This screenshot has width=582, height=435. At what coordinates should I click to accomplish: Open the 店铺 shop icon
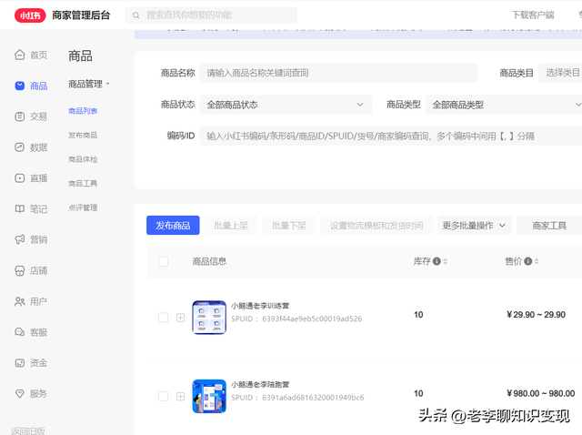tap(20, 270)
